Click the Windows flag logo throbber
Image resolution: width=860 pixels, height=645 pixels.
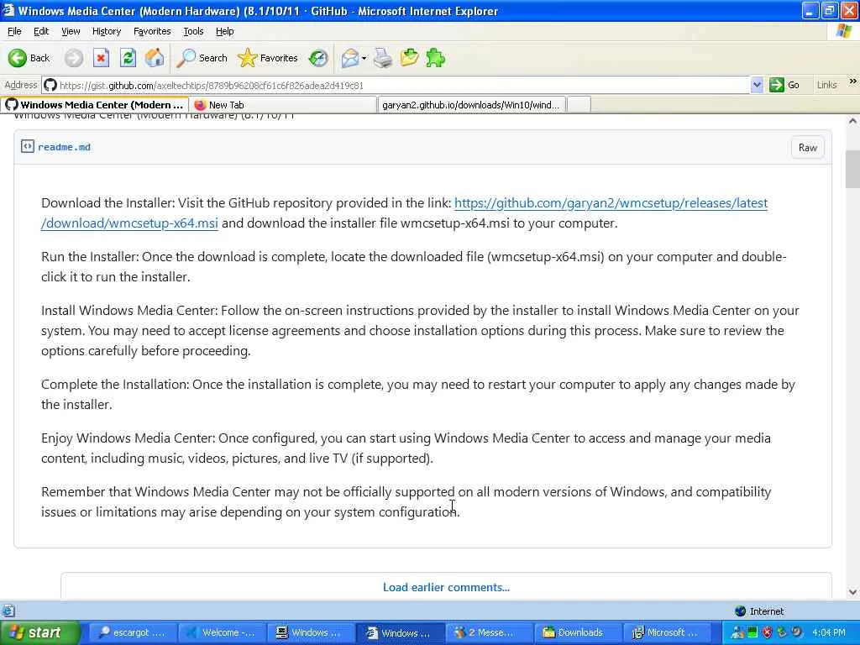click(843, 31)
